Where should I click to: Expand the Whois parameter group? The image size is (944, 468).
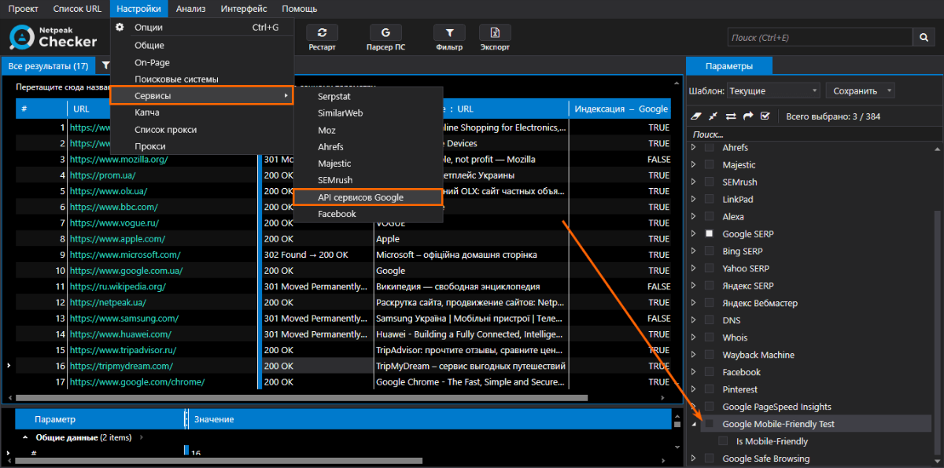[x=695, y=337]
